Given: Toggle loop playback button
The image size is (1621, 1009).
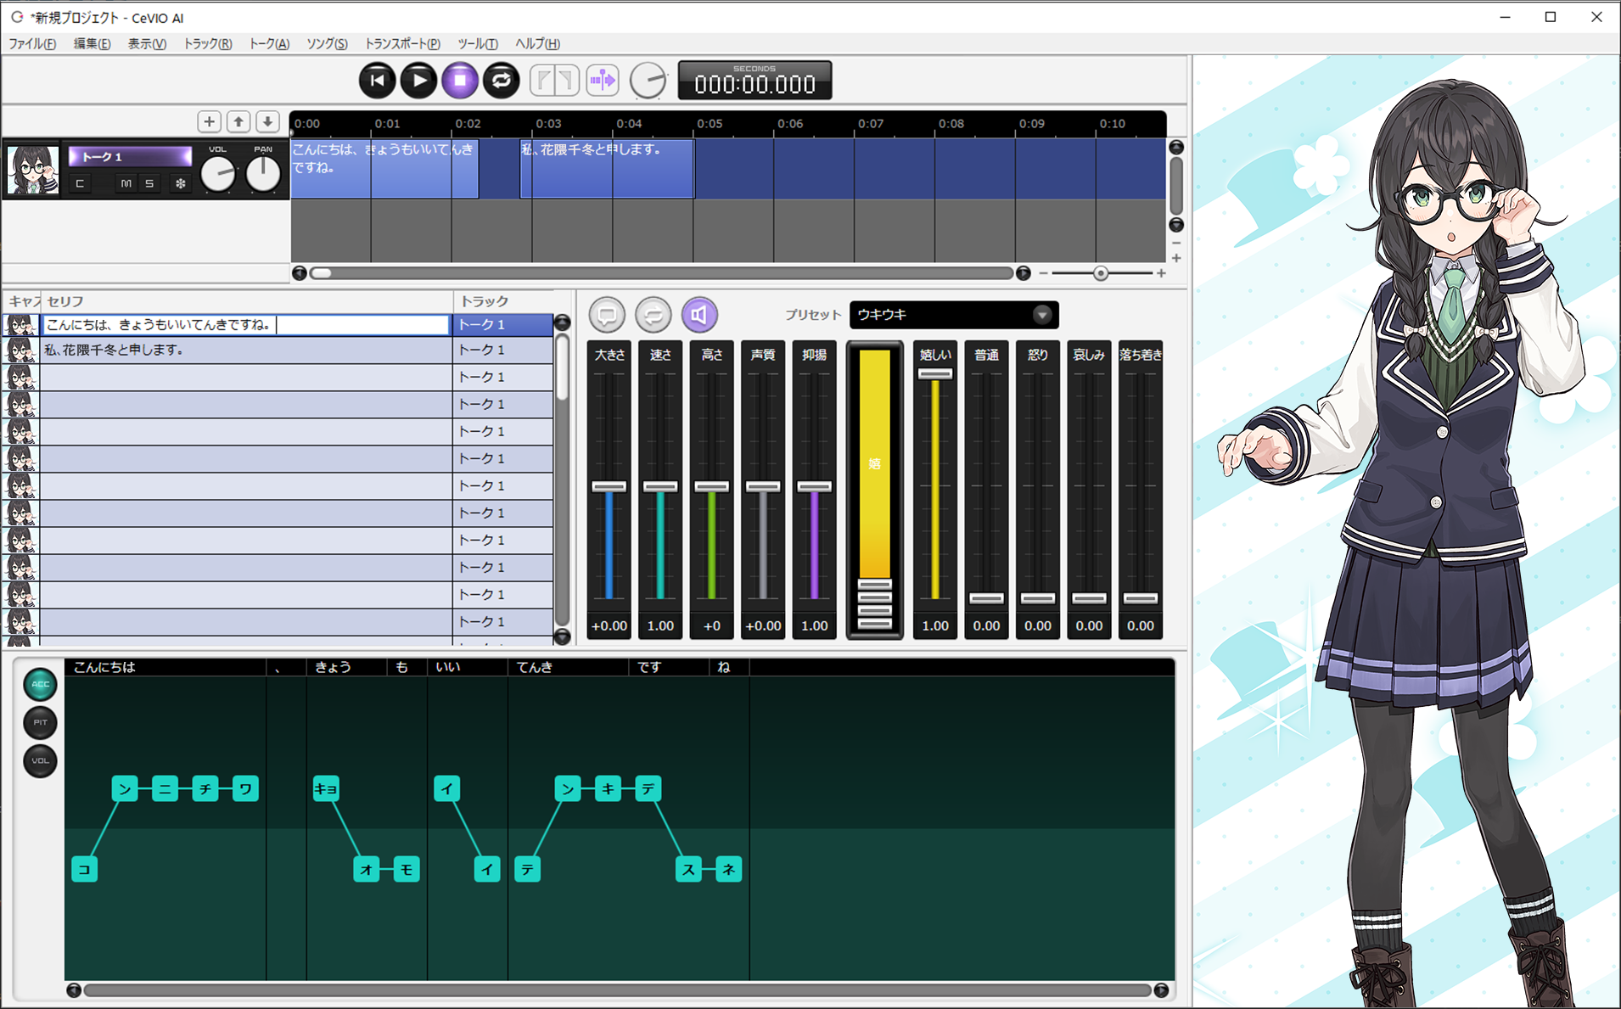Looking at the screenshot, I should pos(502,81).
